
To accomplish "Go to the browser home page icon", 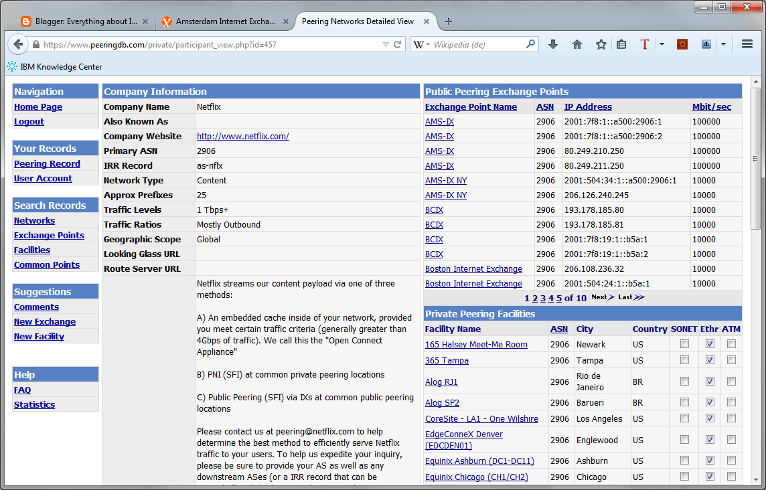I will tap(577, 45).
